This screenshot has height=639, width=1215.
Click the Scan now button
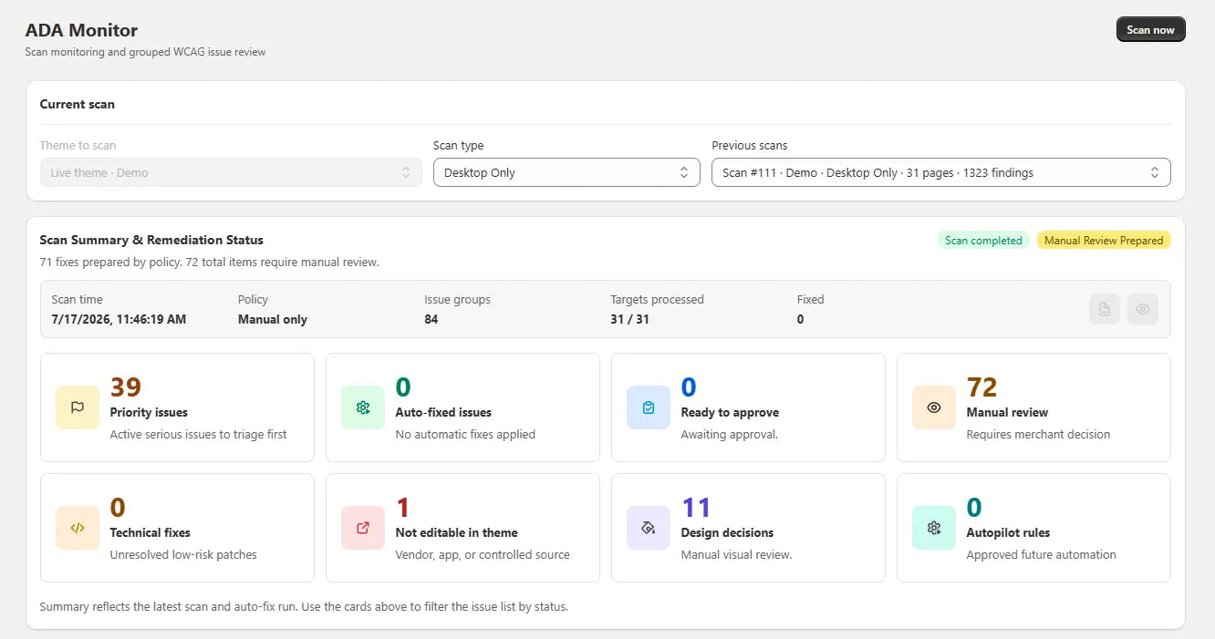[1150, 30]
